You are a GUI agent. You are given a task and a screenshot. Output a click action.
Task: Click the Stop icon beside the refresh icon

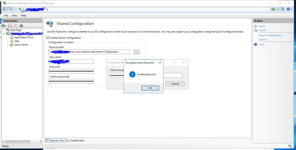tap(278, 9)
